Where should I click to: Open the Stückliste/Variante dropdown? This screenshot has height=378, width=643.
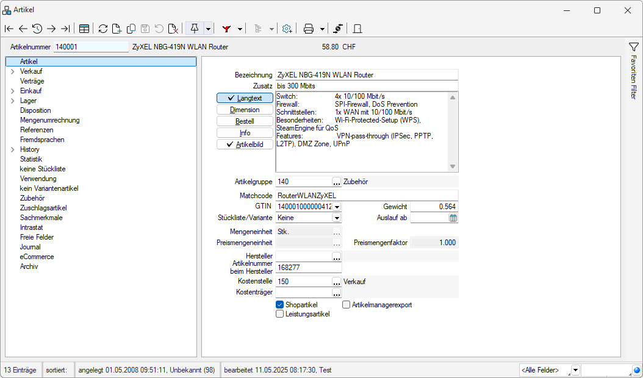point(337,218)
